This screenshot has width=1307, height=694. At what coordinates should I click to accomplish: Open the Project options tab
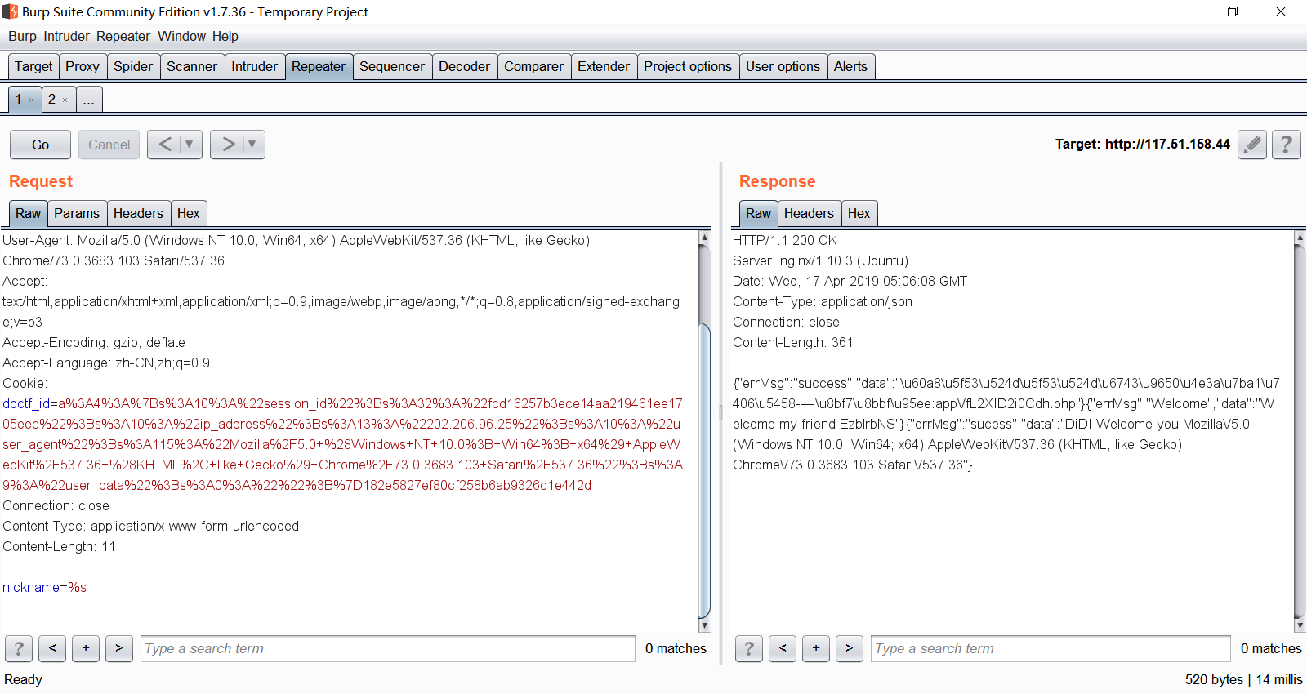point(688,67)
